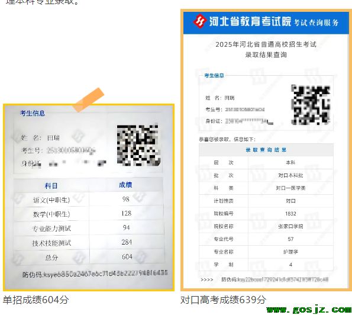The image size is (352, 315).
Task: Select the 院校名称 row label
Action: [224, 226]
